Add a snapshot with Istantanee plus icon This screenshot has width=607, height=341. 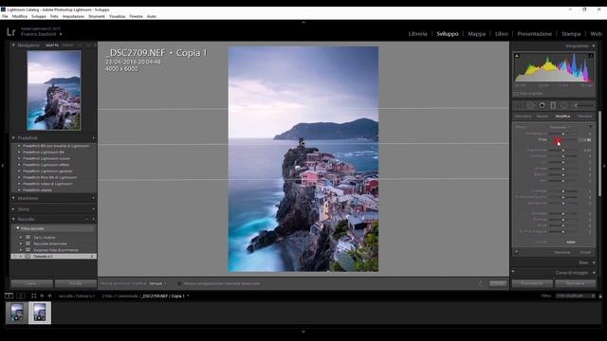pyautogui.click(x=93, y=198)
